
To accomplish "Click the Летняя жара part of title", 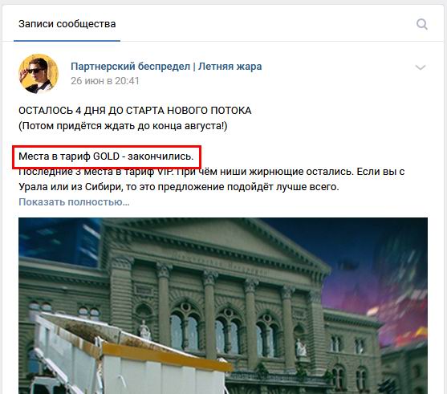I will (230, 66).
